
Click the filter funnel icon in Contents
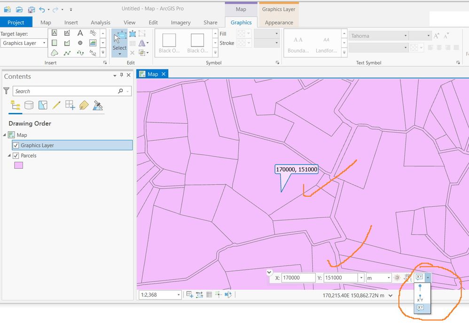(6, 91)
